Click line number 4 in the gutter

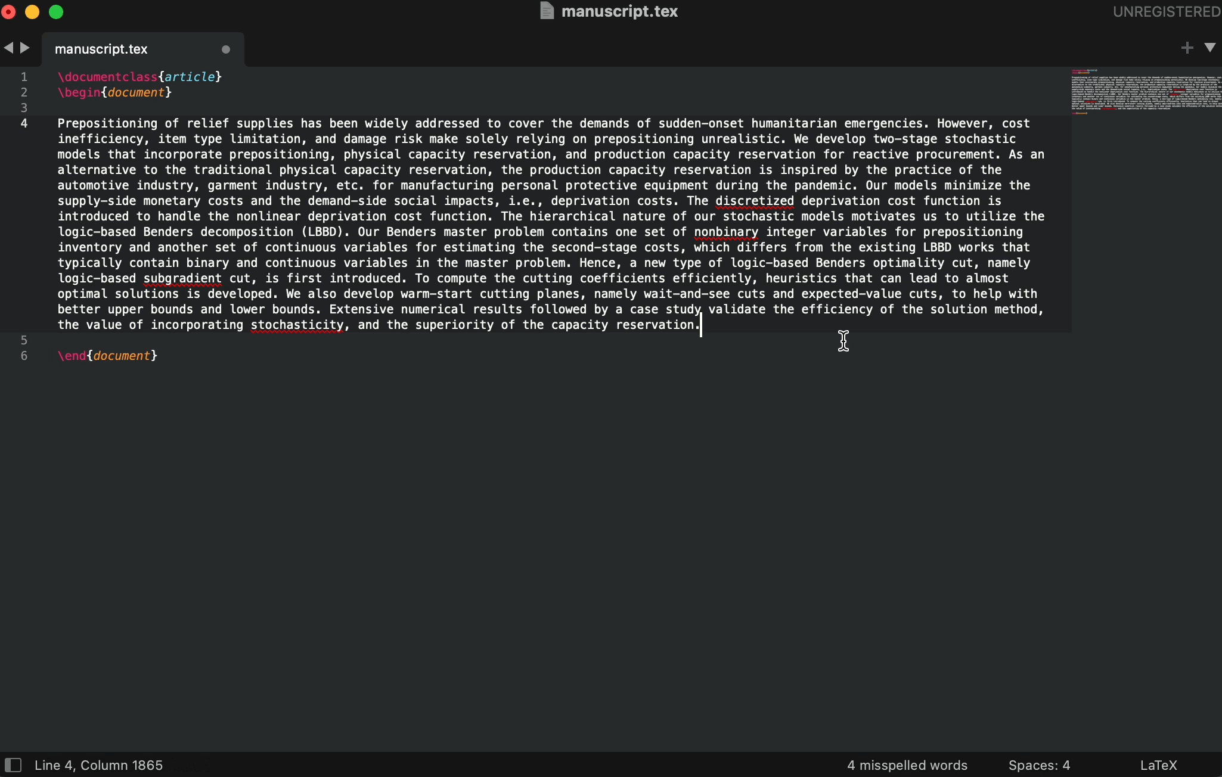(x=24, y=123)
